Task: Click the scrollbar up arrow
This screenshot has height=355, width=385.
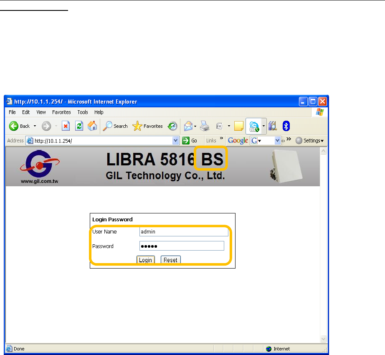Action: 323,151
